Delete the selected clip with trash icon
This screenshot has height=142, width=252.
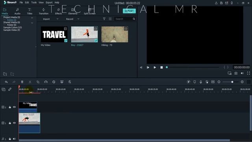pyautogui.click(x=22, y=82)
